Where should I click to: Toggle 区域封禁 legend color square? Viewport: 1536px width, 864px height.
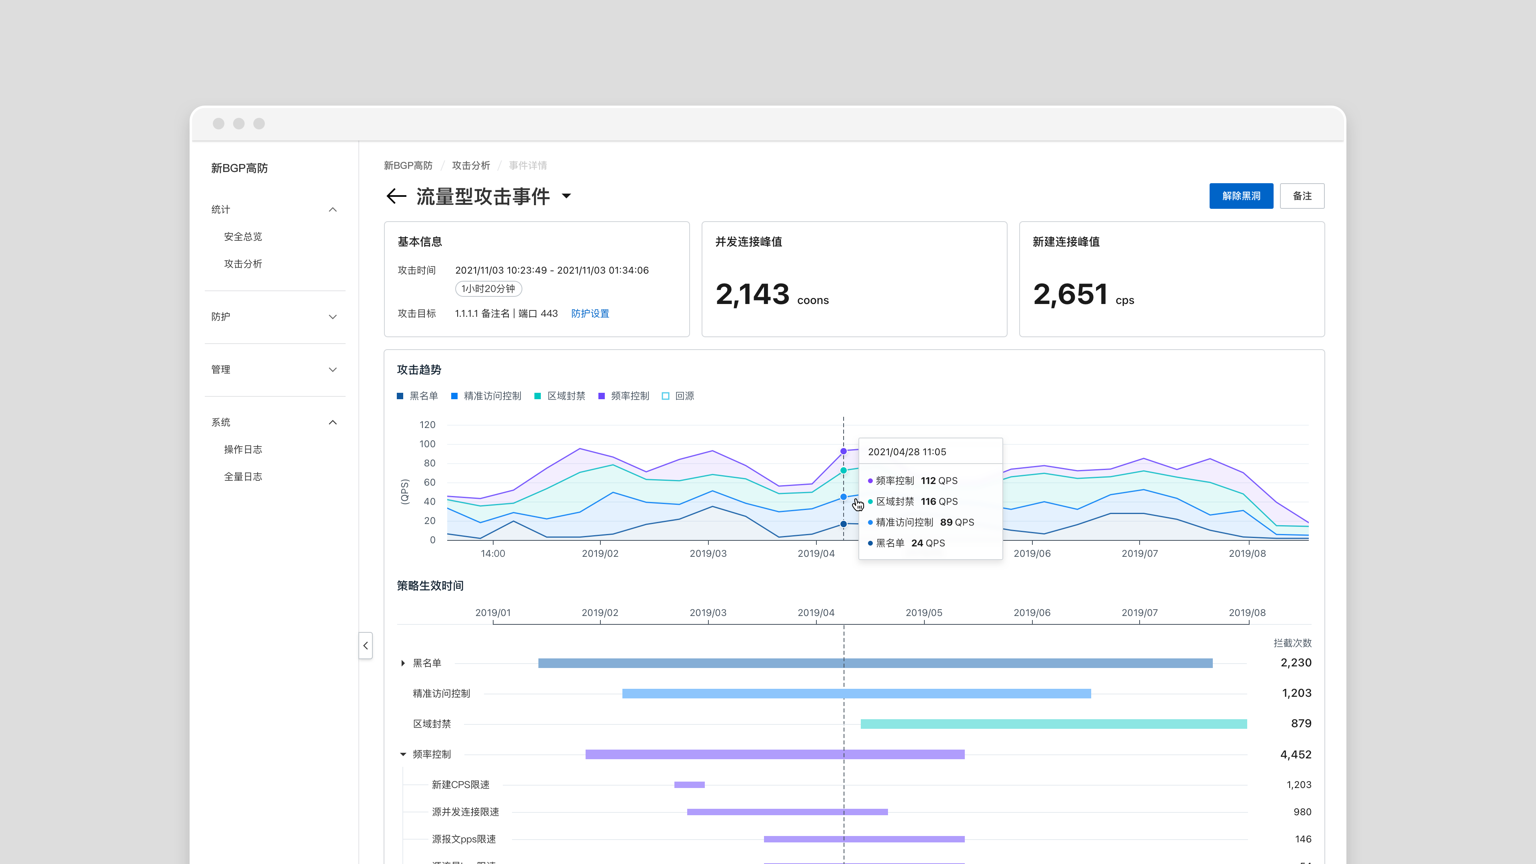(x=537, y=396)
